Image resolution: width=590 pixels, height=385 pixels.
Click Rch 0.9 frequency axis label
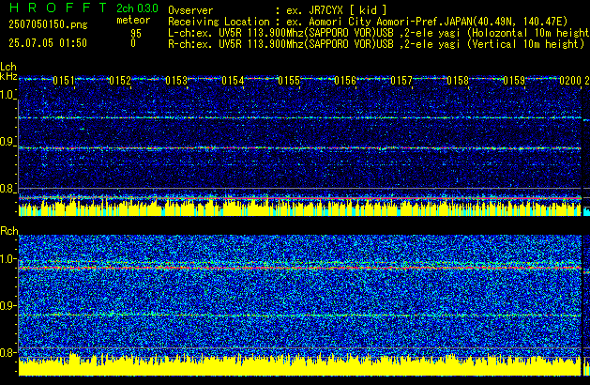[8, 305]
